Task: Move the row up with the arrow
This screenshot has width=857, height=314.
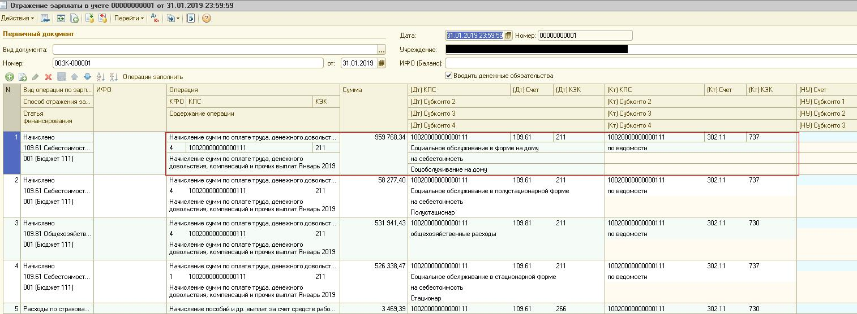Action: (x=74, y=77)
